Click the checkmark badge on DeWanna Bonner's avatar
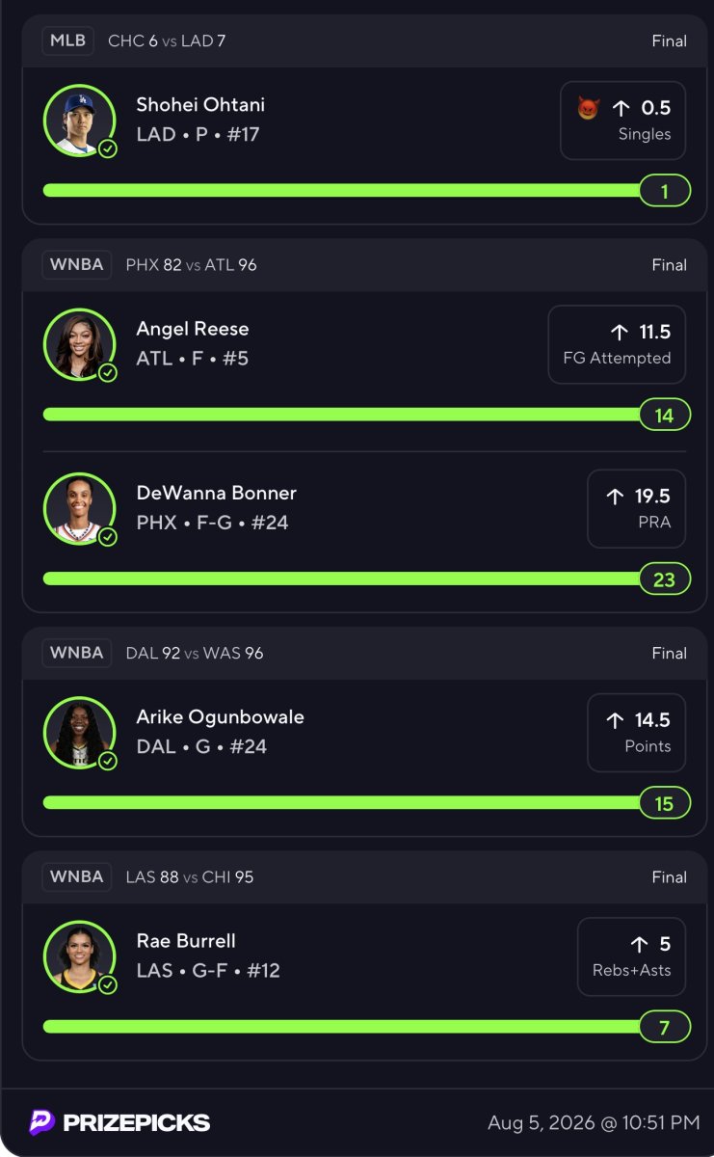This screenshot has width=714, height=1157. pos(108,536)
